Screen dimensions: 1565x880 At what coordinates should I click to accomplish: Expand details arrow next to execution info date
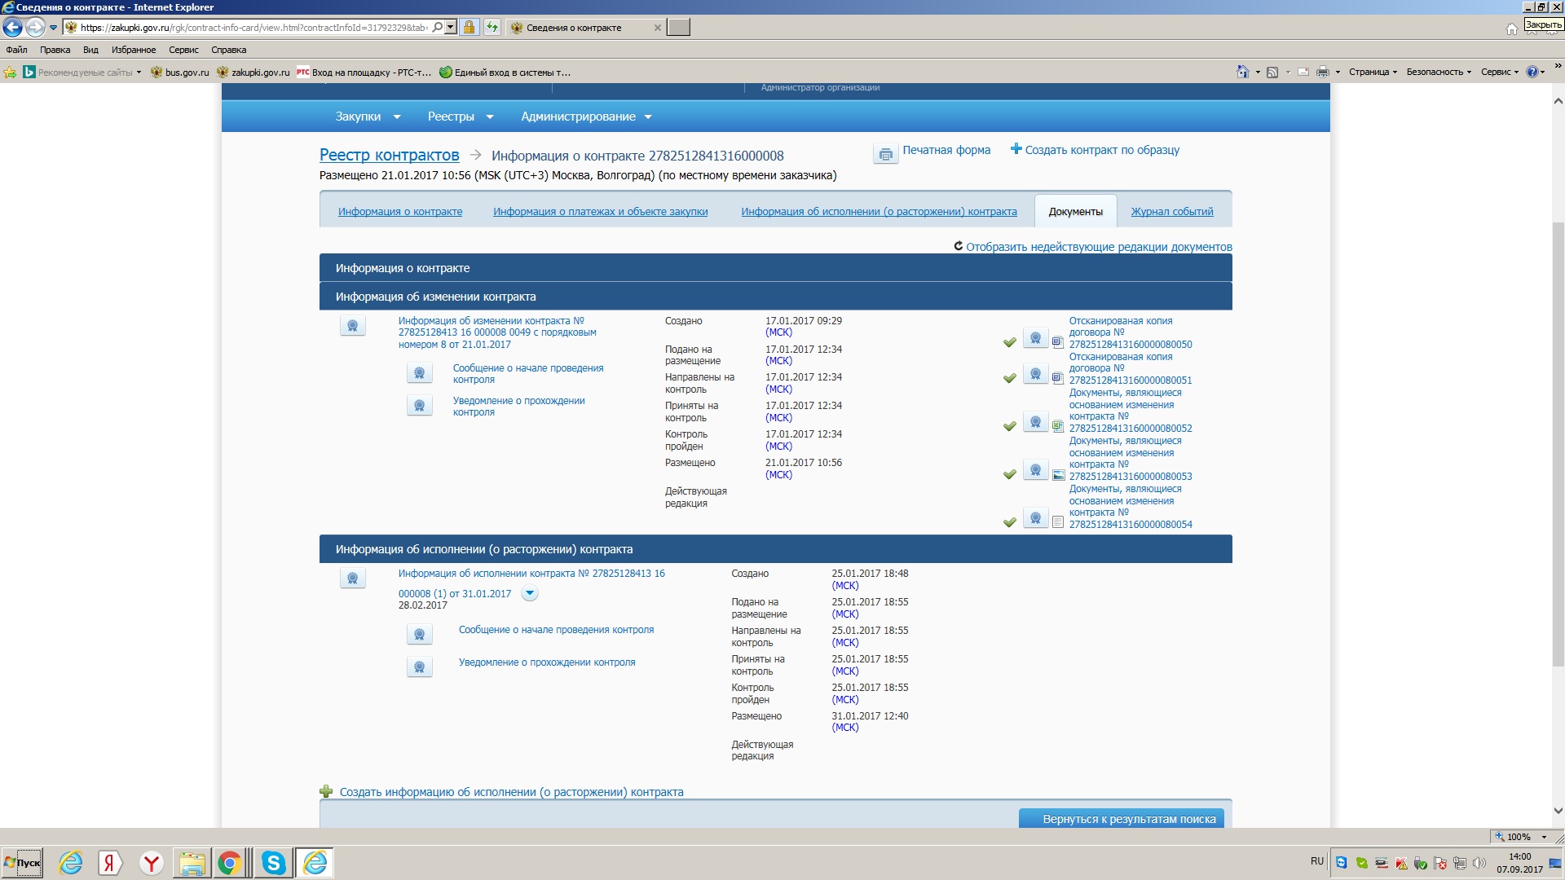[x=530, y=593]
